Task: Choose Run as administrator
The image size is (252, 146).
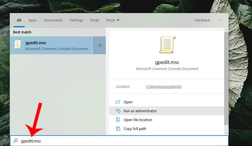Action: point(166,111)
